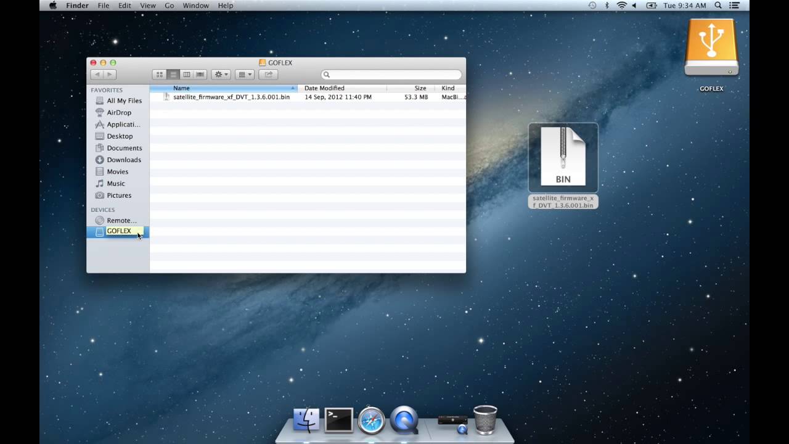The image size is (789, 444).
Task: Click the device search icon in Dock
Action: 453,424
